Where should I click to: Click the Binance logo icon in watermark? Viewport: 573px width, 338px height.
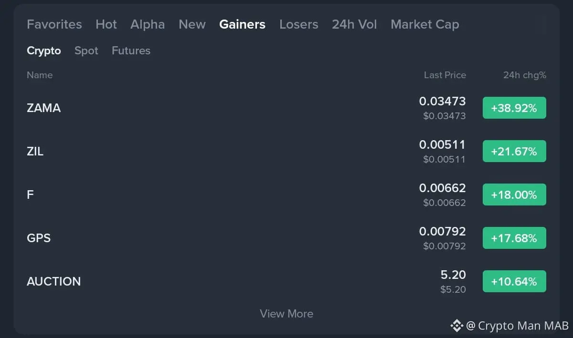(x=456, y=326)
